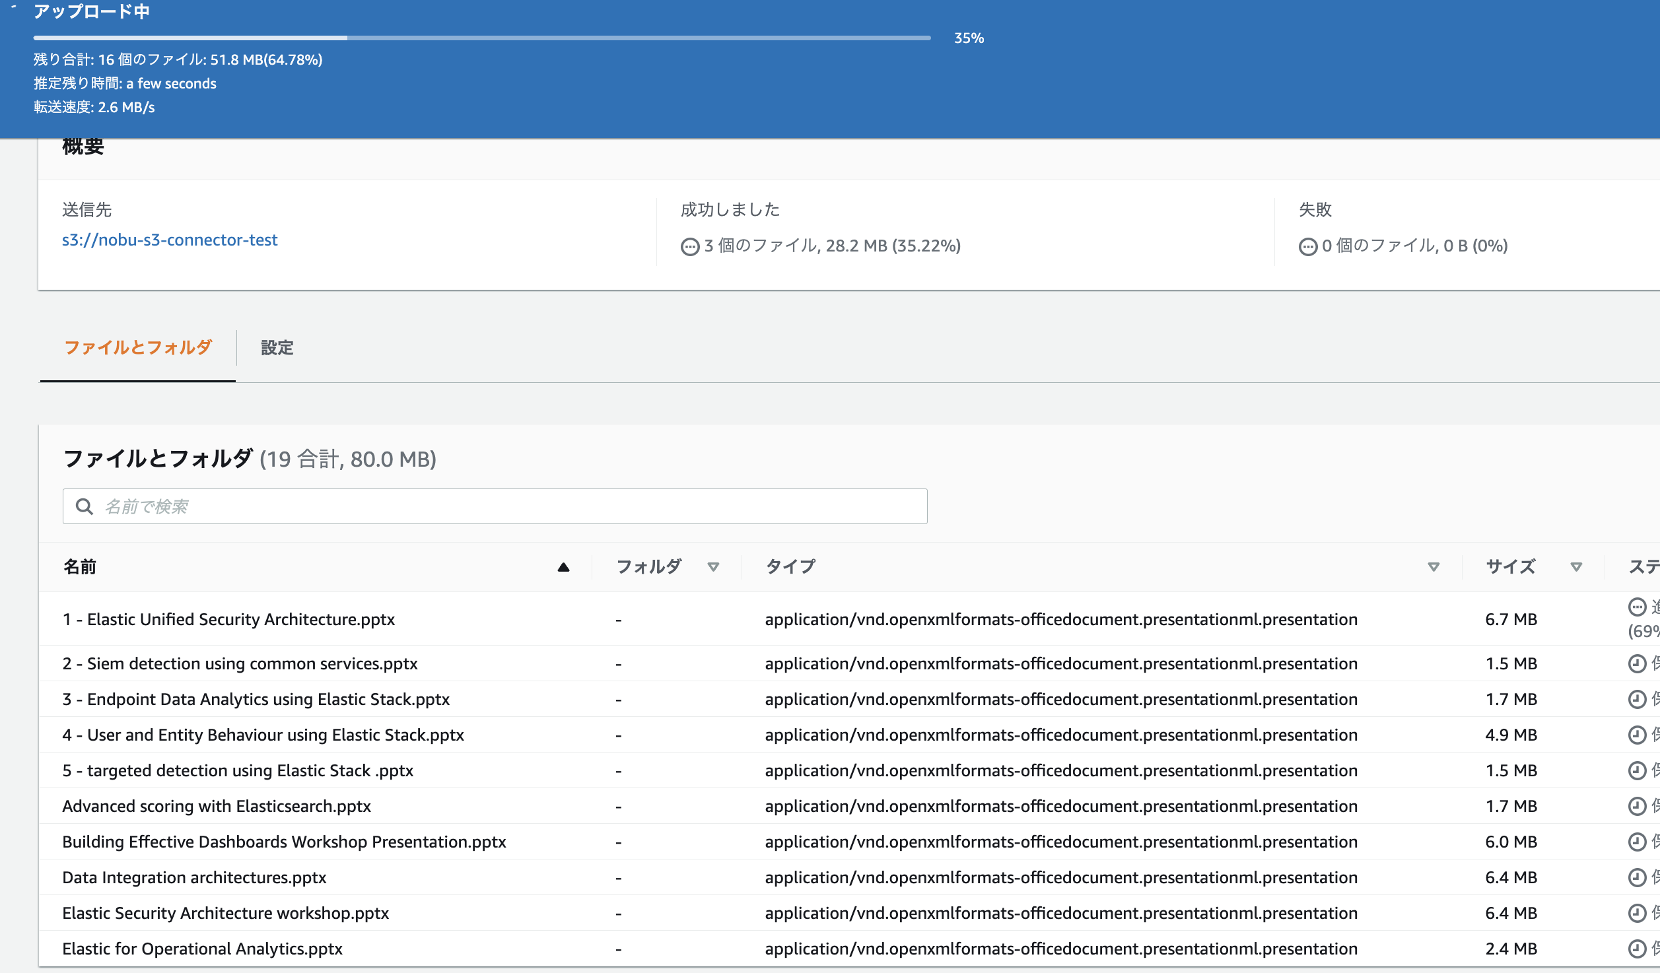This screenshot has width=1660, height=973.
Task: Switch to the 設定 tab
Action: tap(277, 348)
